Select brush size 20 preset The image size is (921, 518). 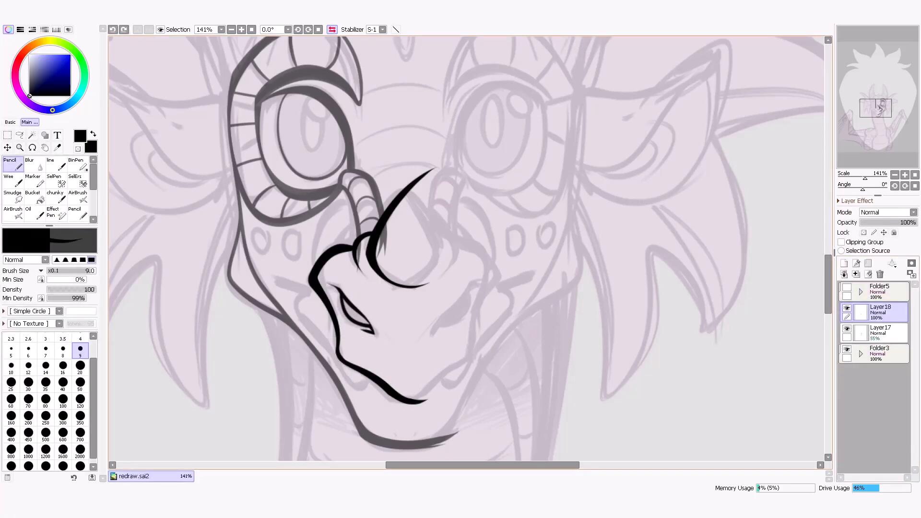[80, 366]
